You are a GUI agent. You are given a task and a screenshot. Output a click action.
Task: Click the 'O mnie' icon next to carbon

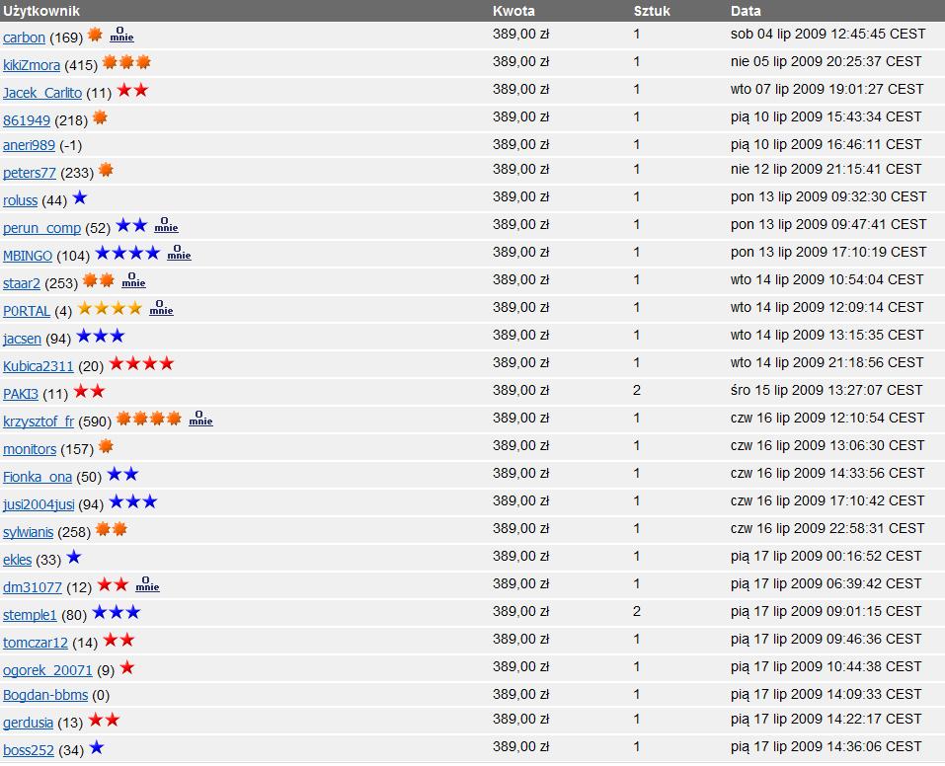(x=121, y=36)
